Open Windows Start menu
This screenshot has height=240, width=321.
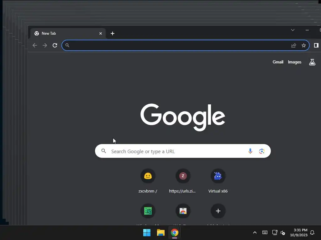(x=147, y=232)
